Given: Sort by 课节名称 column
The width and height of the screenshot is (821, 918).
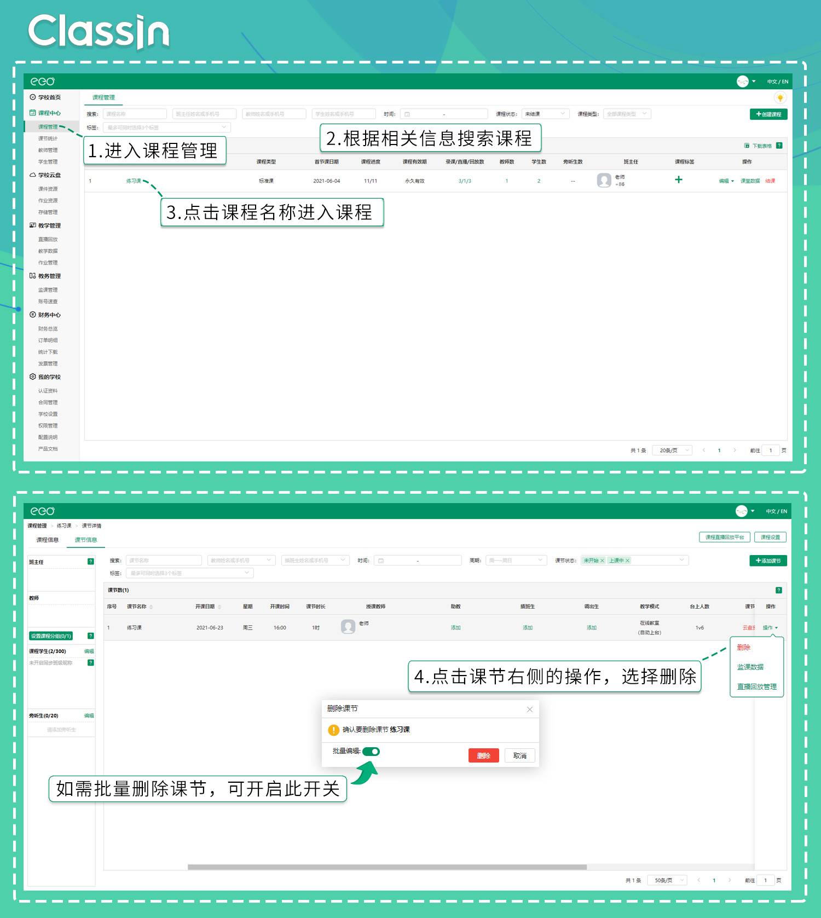Looking at the screenshot, I should (151, 607).
